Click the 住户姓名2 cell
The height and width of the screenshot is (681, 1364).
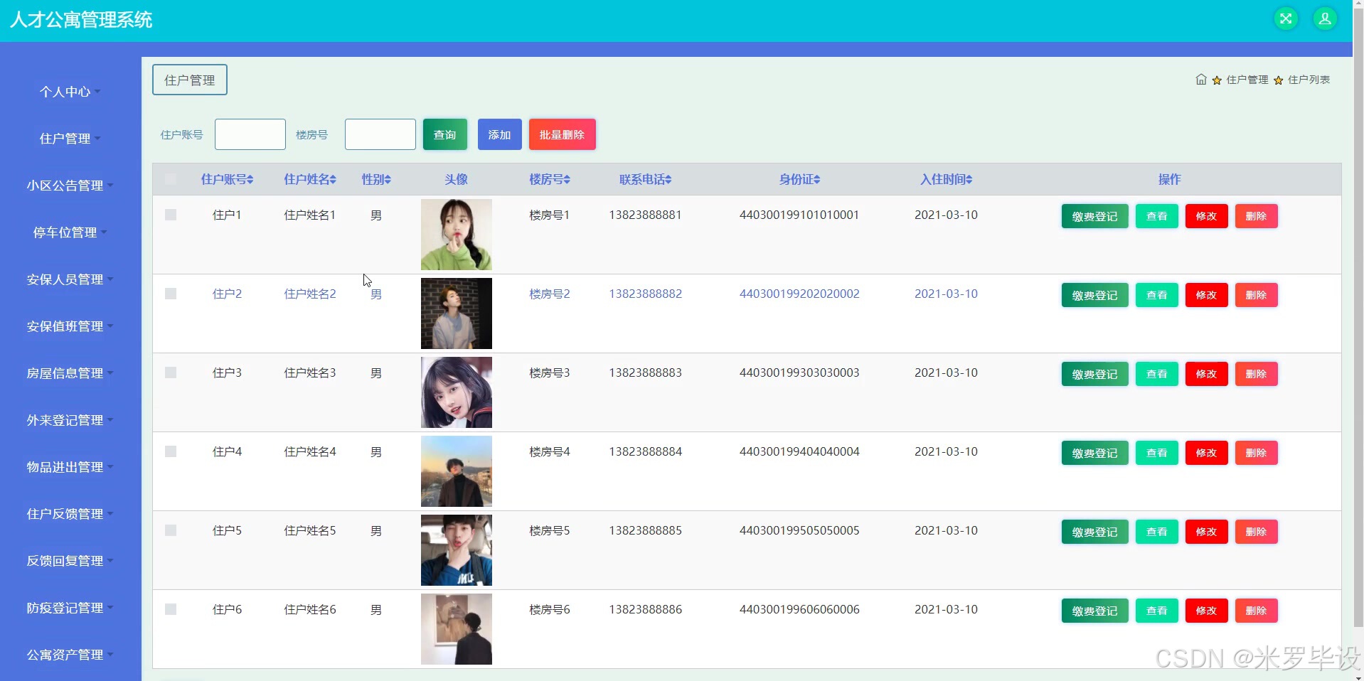310,294
